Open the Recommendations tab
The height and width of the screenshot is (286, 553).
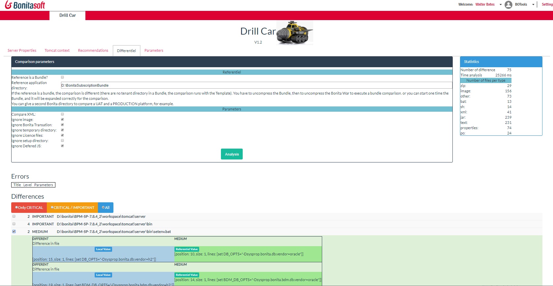[93, 50]
